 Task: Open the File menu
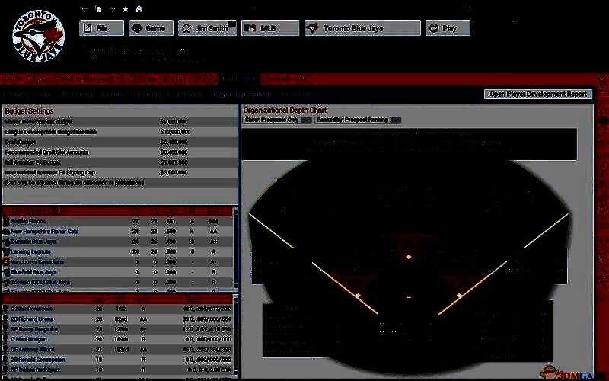[101, 28]
